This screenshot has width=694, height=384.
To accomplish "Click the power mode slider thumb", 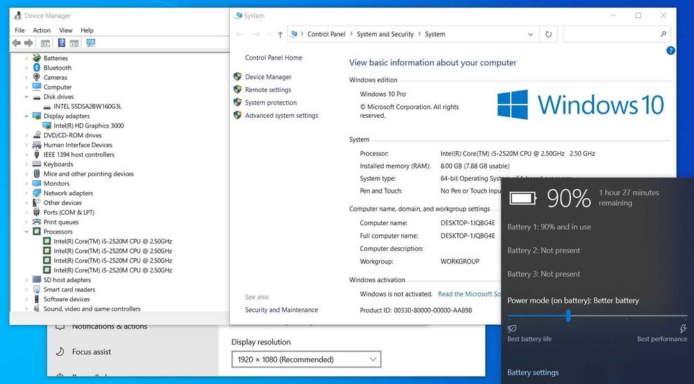I will click(568, 315).
